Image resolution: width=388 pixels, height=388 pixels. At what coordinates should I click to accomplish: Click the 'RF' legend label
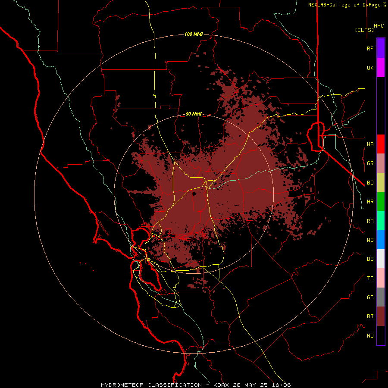pos(370,48)
